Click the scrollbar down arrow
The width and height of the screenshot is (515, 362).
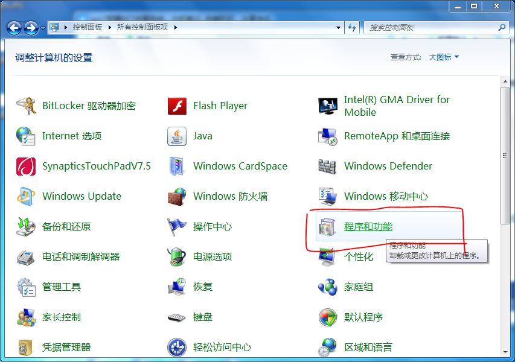click(505, 353)
